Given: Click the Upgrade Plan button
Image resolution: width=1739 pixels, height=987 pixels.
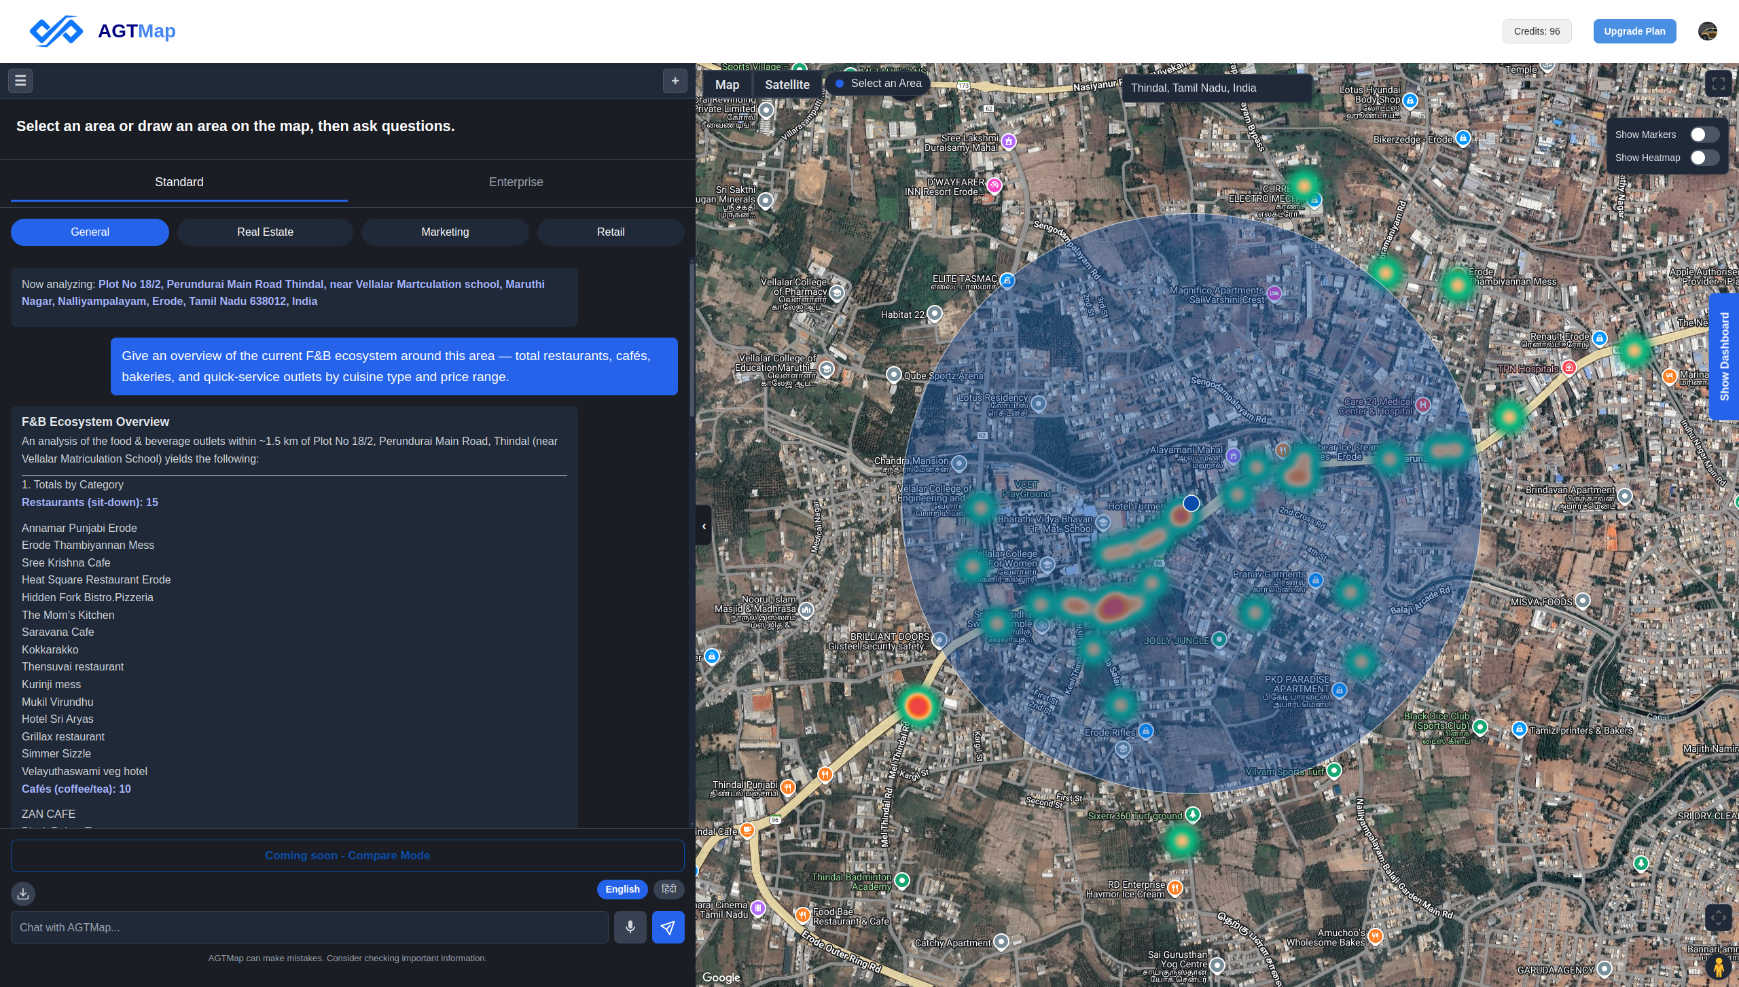Looking at the screenshot, I should pyautogui.click(x=1634, y=31).
